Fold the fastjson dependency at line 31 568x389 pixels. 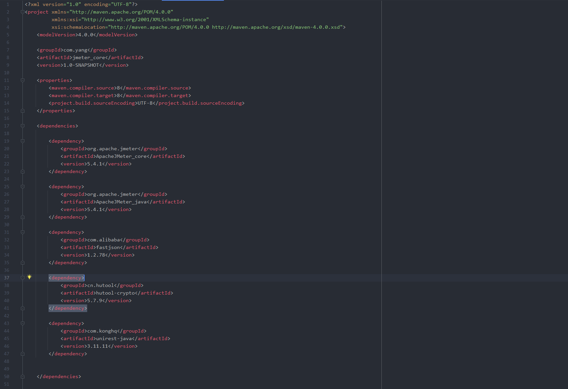[22, 232]
